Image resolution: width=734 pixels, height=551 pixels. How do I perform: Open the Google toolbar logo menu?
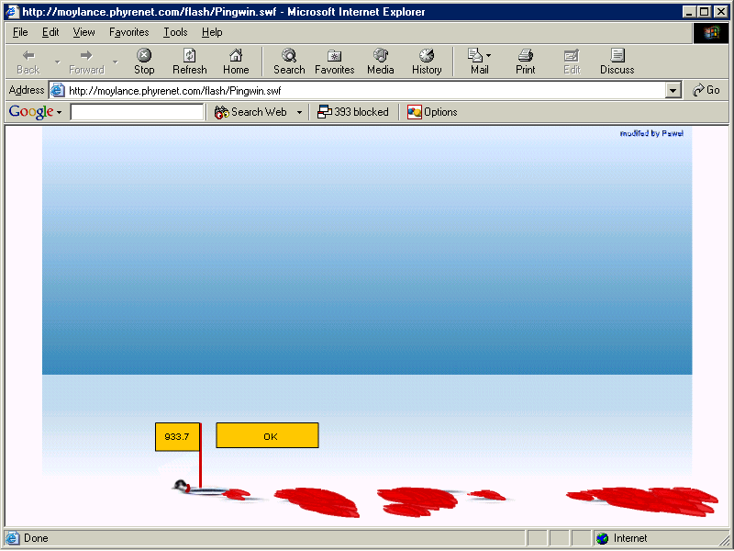(x=35, y=112)
